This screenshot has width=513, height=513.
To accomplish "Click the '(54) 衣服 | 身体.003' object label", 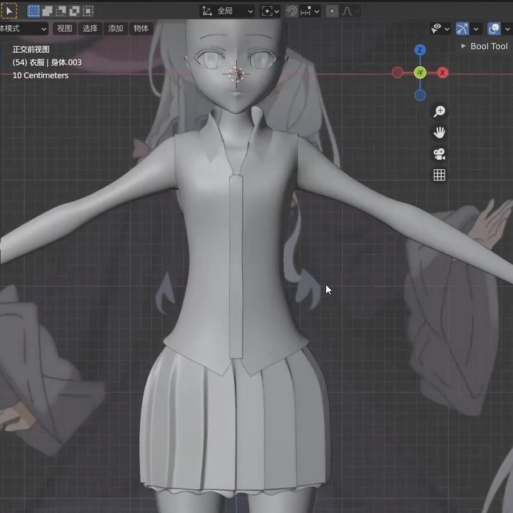I will click(47, 62).
